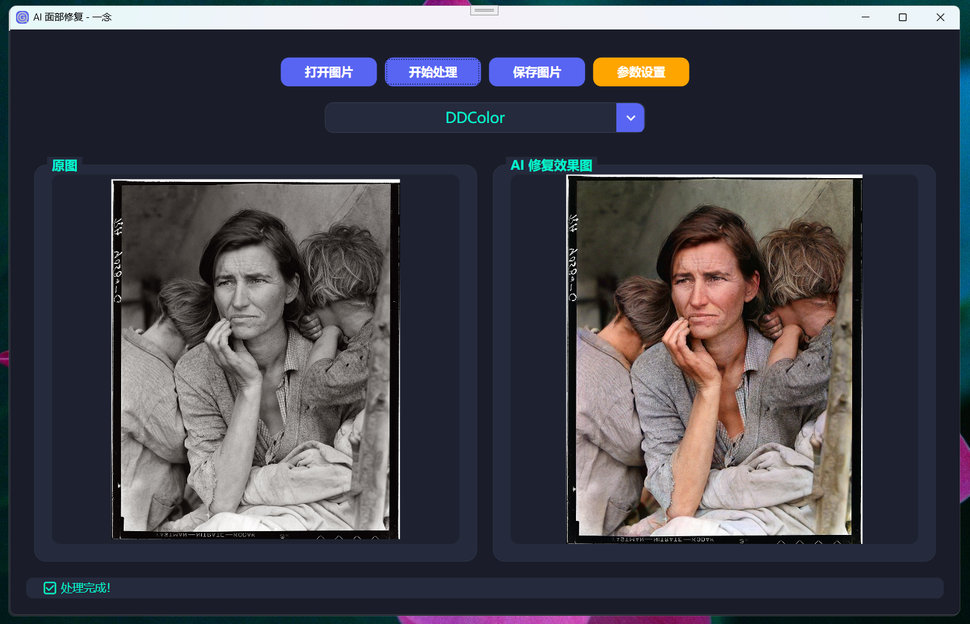Maximize the AI 面部修复 window
970x624 pixels.
click(x=903, y=17)
